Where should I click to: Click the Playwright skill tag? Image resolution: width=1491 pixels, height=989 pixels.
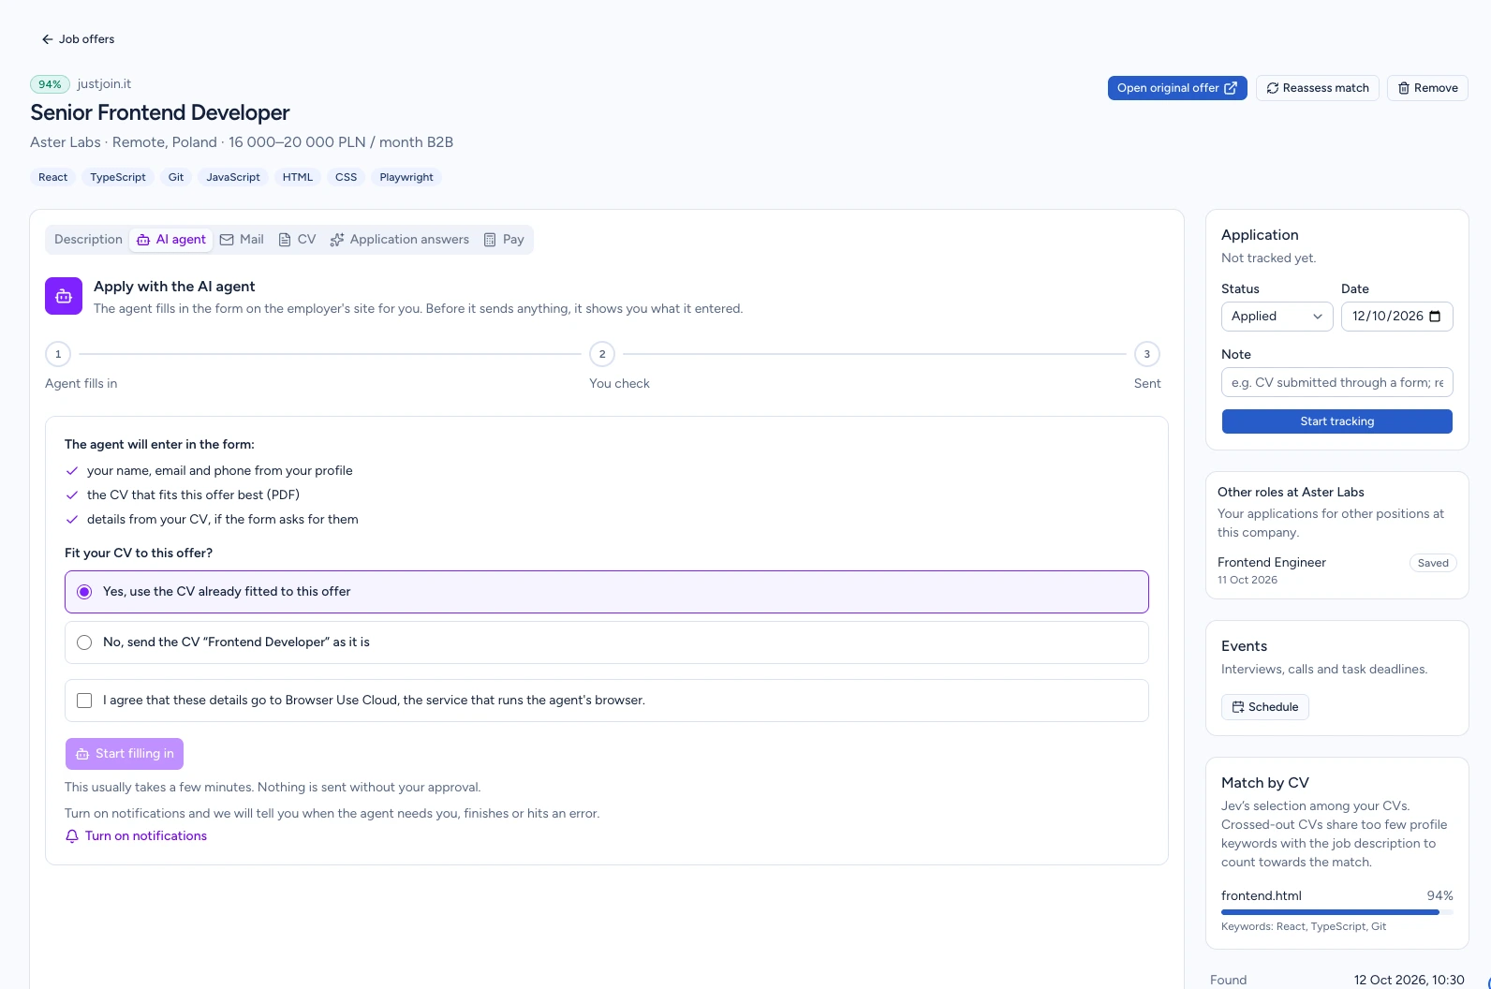click(406, 177)
